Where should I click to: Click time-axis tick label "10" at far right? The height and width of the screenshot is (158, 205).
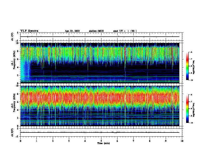pyautogui.click(x=182, y=141)
